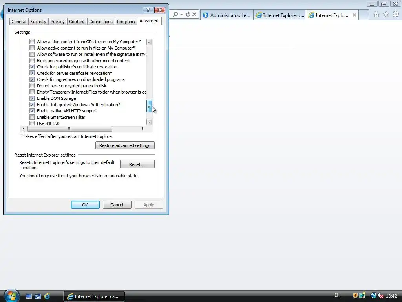The image size is (402, 302).
Task: Open the tray icon next to the shield
Action: click(362, 296)
